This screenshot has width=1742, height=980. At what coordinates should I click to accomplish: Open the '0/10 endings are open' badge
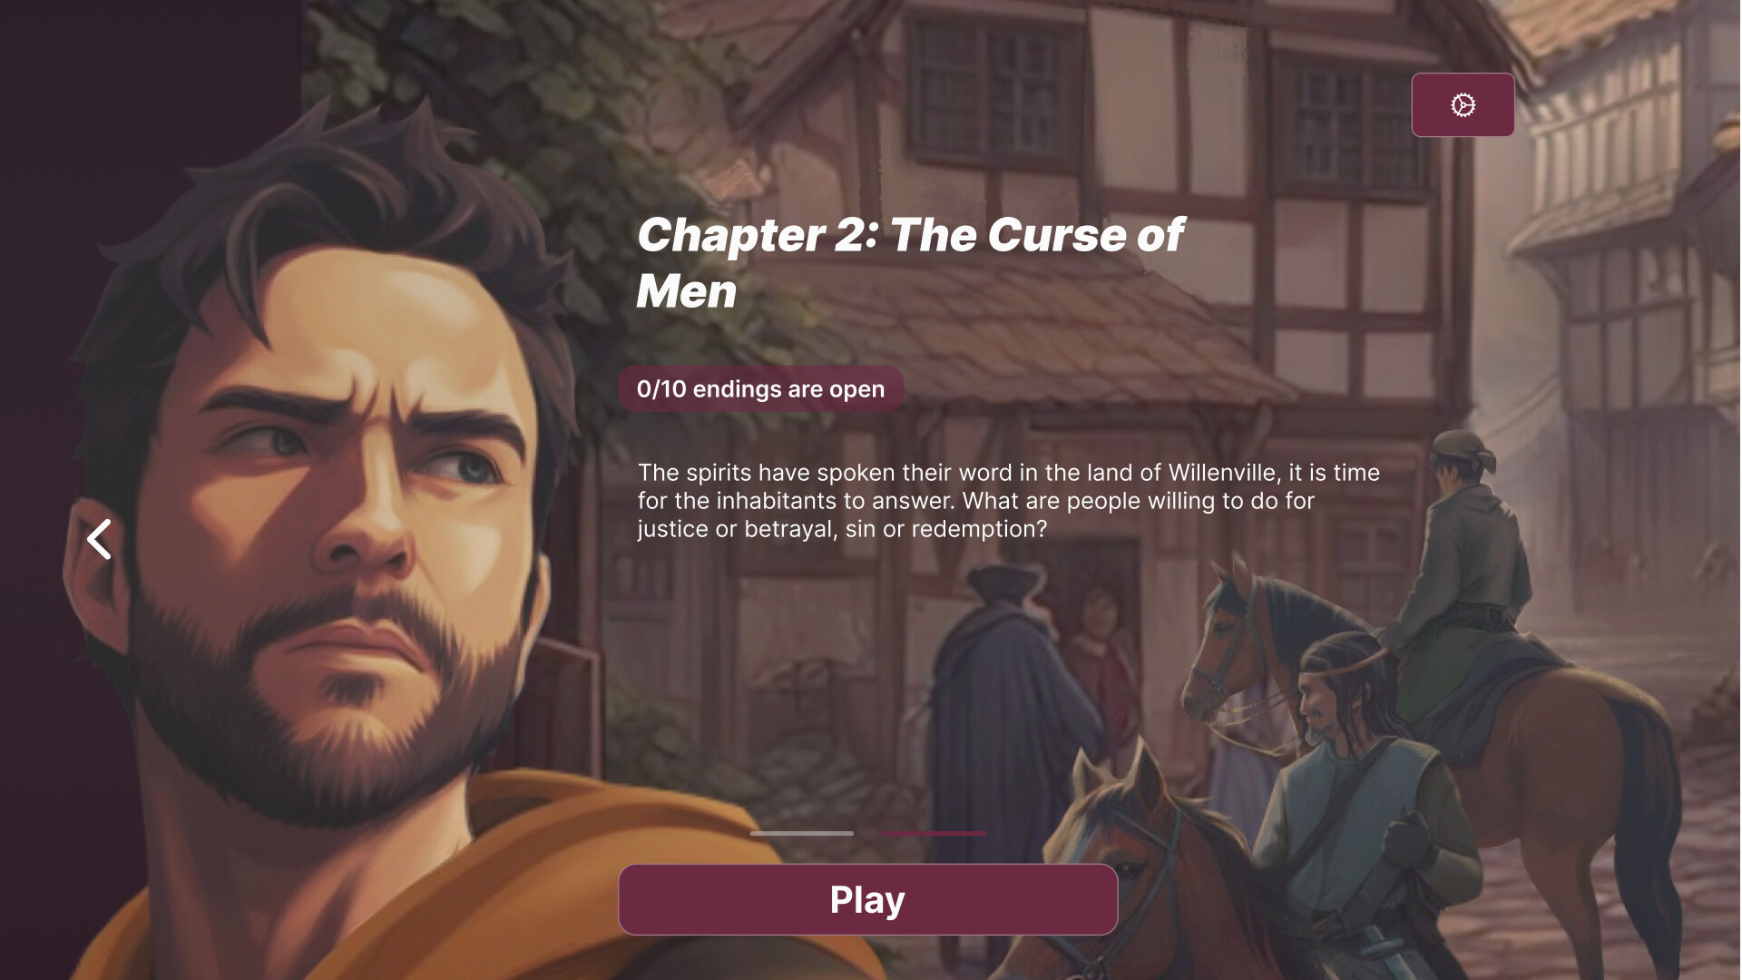pos(760,389)
